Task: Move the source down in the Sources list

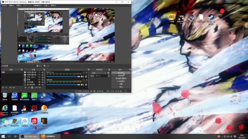Action: (40, 87)
